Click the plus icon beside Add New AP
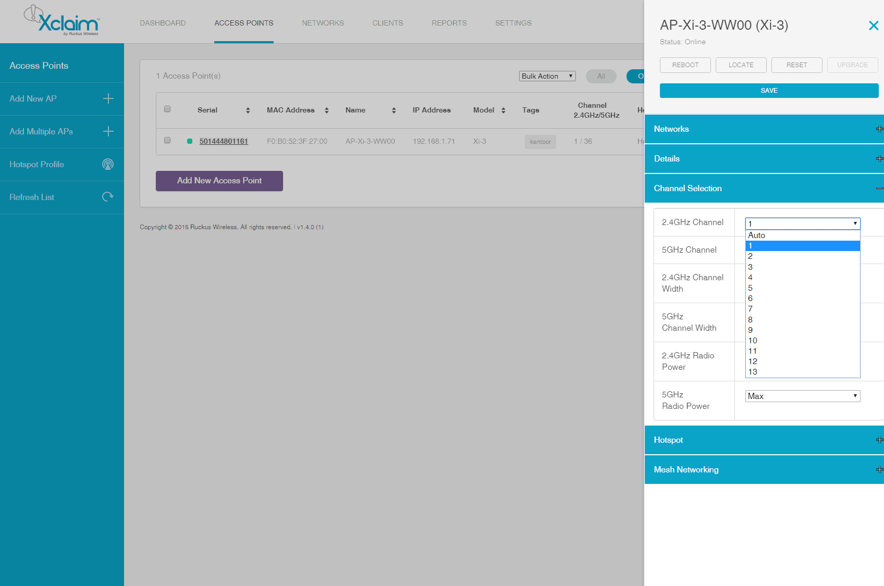884x586 pixels. tap(108, 98)
